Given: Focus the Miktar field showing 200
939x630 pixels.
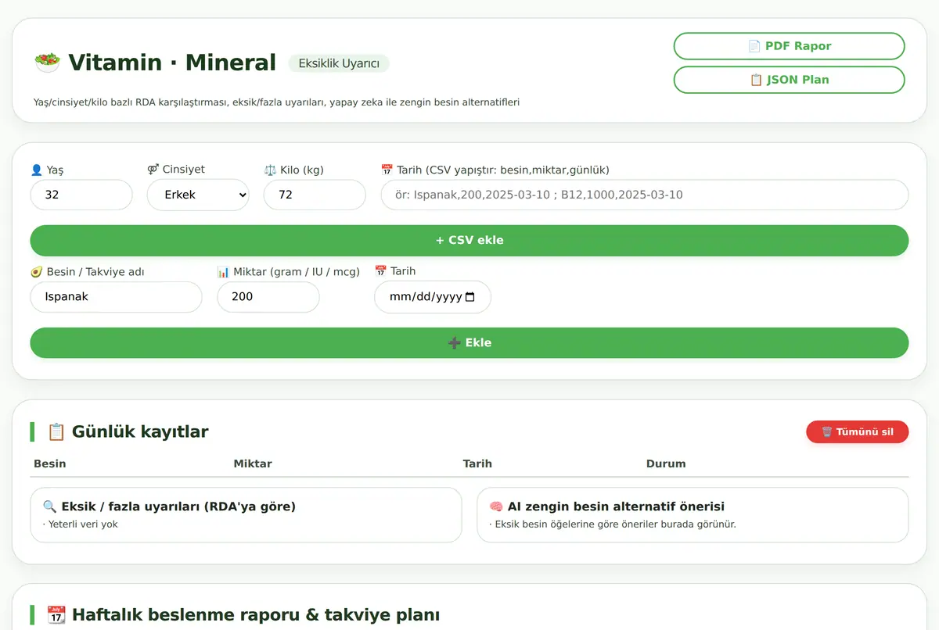Looking at the screenshot, I should coord(268,297).
